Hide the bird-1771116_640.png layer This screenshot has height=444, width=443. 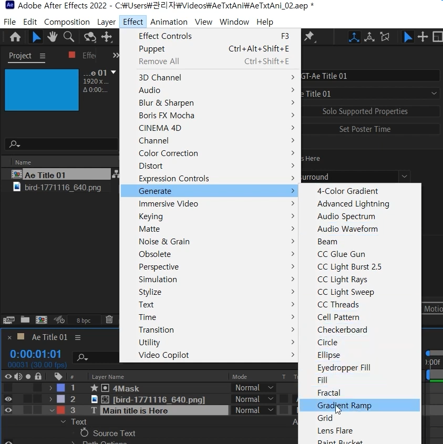click(x=8, y=399)
